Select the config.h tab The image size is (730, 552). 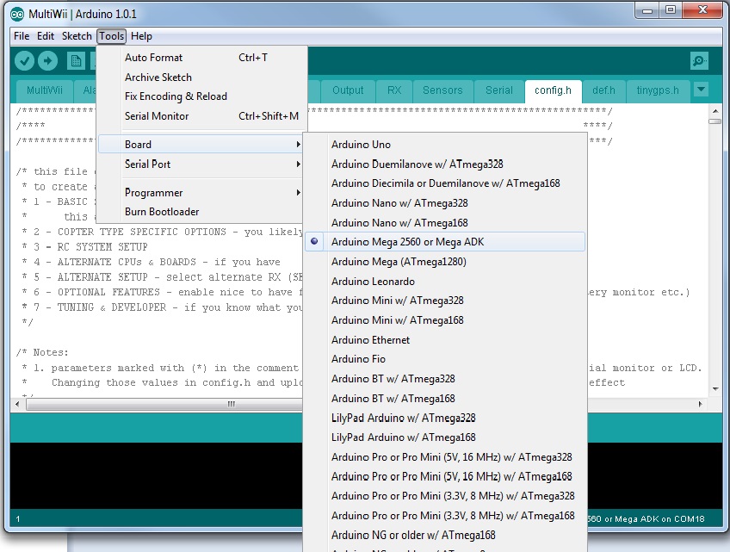point(553,90)
